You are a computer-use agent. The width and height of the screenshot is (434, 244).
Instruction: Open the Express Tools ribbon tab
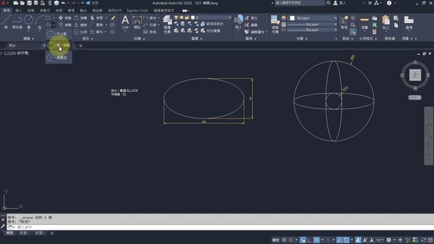(137, 11)
